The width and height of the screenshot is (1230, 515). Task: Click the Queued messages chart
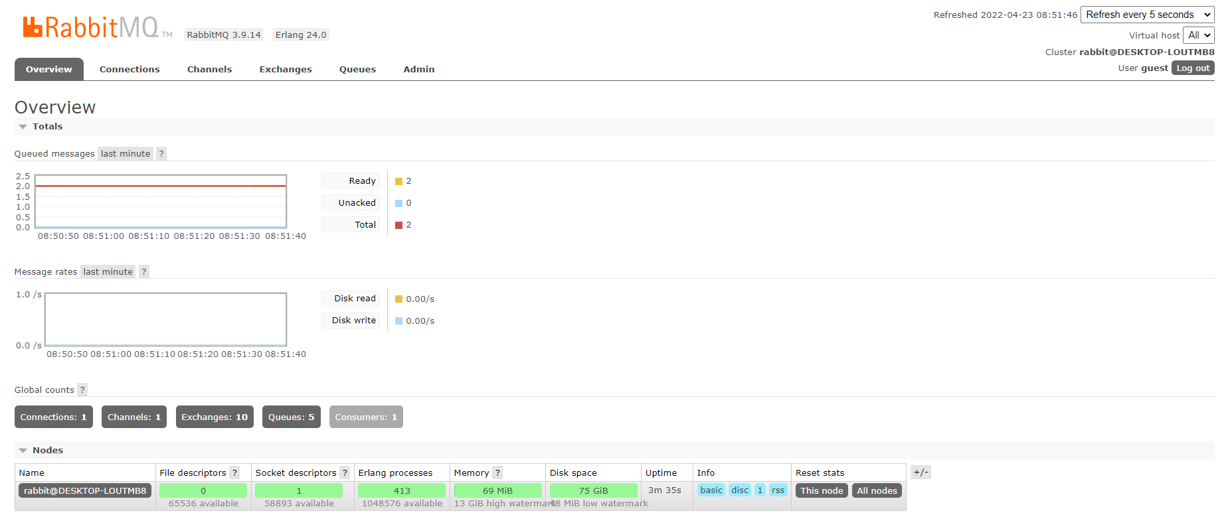coord(161,202)
